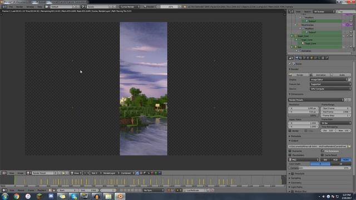The height and width of the screenshot is (200, 356).
Task: Open the Cycles Render engine dropdown
Action: point(130,7)
